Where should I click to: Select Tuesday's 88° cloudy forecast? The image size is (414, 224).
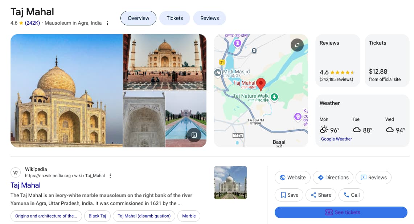pyautogui.click(x=362, y=125)
